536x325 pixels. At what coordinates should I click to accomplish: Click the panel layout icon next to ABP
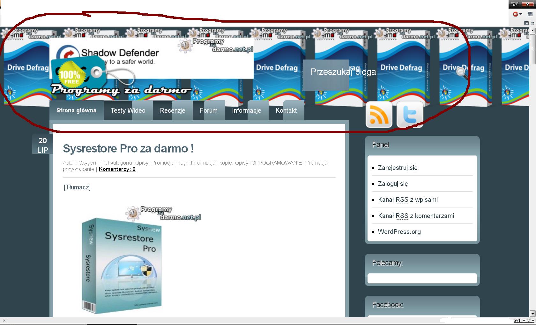[x=530, y=14]
